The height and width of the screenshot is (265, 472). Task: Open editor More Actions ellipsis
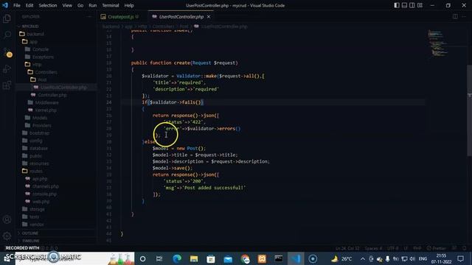464,16
